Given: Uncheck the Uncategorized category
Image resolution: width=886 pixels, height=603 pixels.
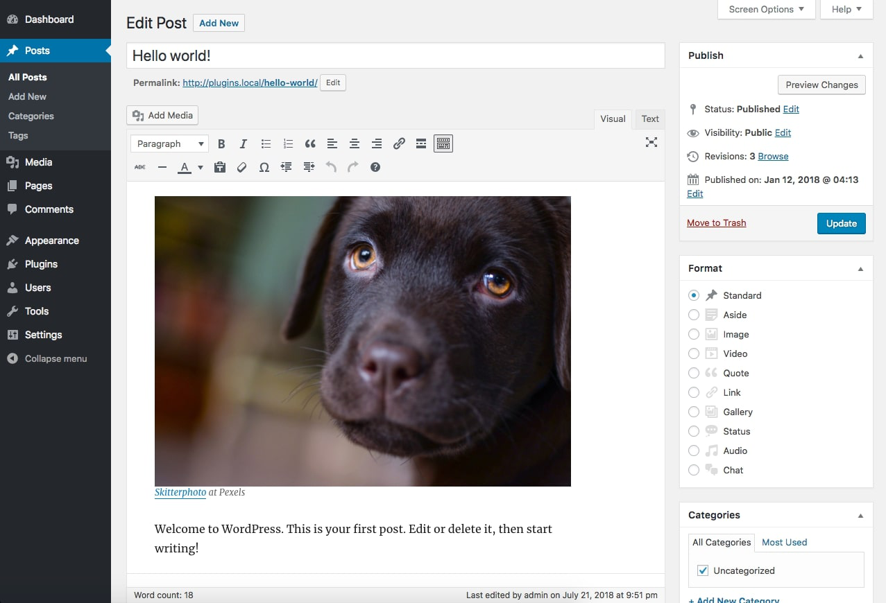Looking at the screenshot, I should (x=703, y=570).
